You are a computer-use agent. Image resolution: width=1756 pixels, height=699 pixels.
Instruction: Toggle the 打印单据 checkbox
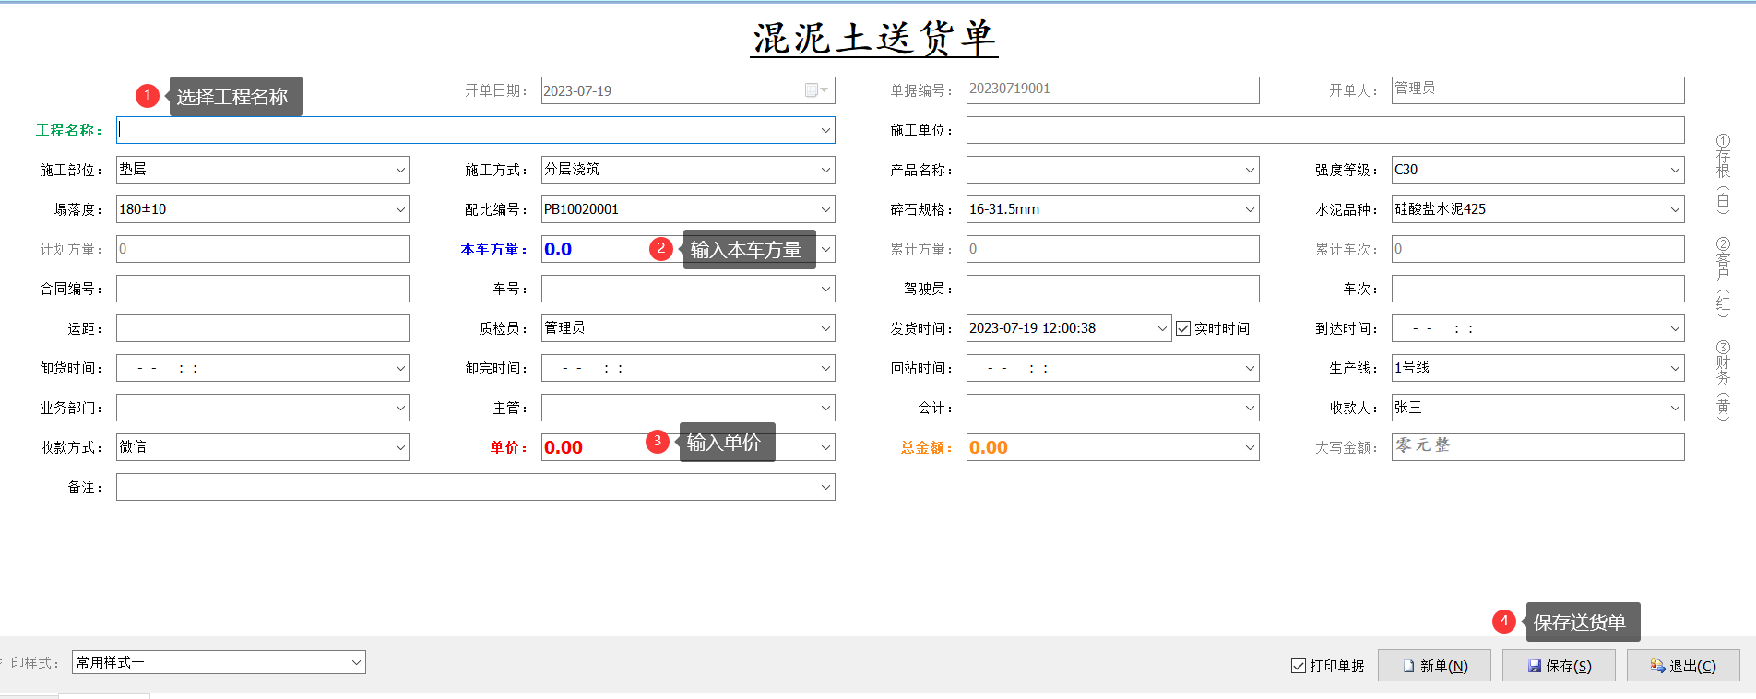1299,666
